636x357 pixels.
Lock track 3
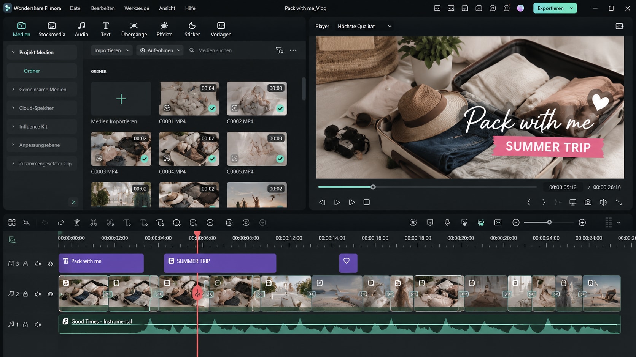[25, 264]
